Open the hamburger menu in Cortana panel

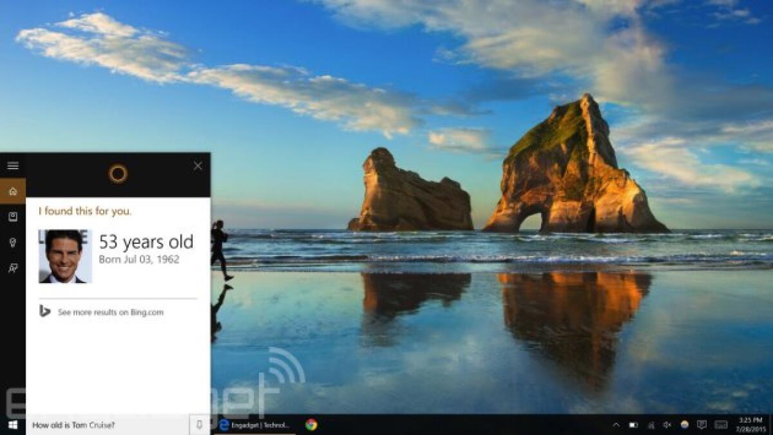pyautogui.click(x=13, y=165)
